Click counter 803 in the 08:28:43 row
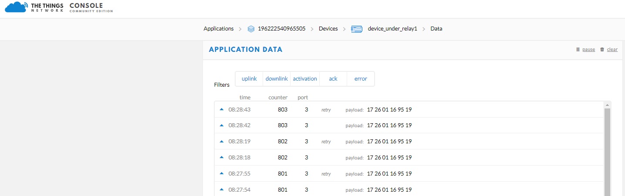This screenshot has height=196, width=625. coord(283,110)
